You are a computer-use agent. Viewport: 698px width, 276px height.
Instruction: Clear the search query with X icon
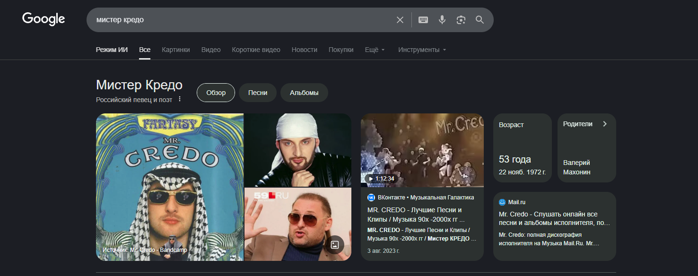tap(400, 20)
